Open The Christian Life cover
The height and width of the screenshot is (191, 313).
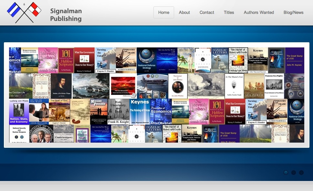[x=21, y=86]
